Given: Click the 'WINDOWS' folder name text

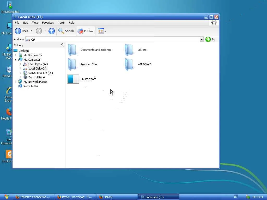Looking at the screenshot, I should coord(144,65).
